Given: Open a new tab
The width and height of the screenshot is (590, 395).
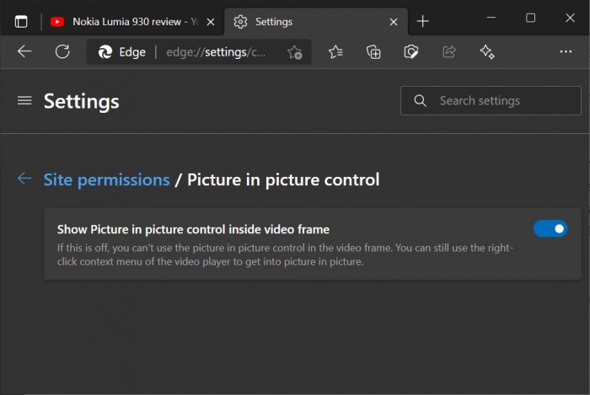Looking at the screenshot, I should click(x=423, y=22).
